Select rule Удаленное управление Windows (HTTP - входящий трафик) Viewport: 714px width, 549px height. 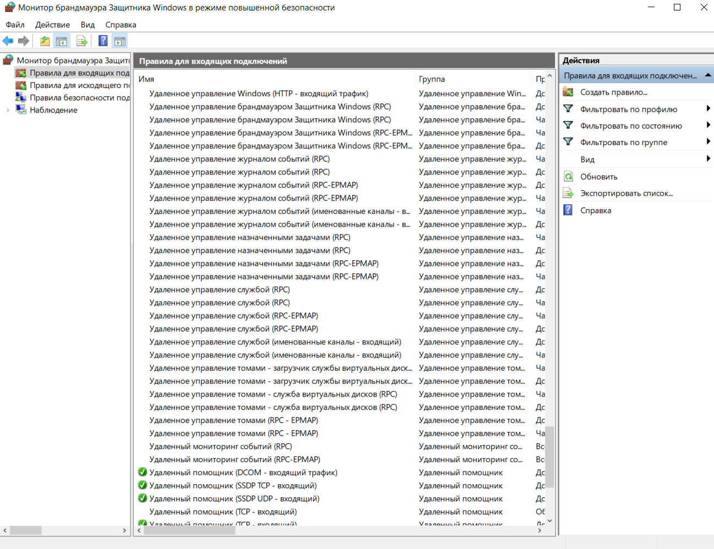point(259,94)
